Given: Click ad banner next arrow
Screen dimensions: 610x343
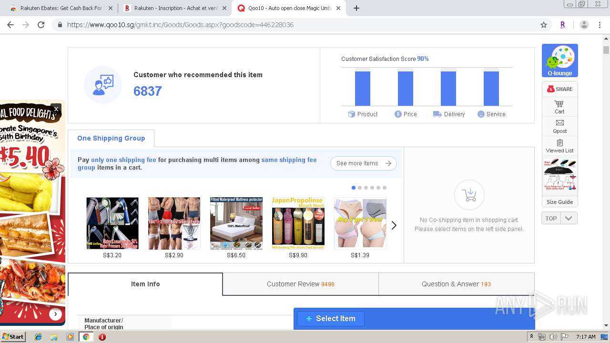Looking at the screenshot, I should (x=55, y=314).
